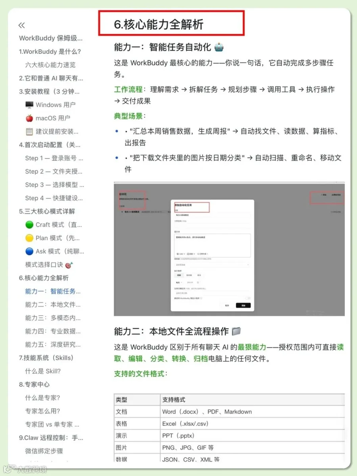
Task: Click the '表格' row label in table
Action: 121,424
